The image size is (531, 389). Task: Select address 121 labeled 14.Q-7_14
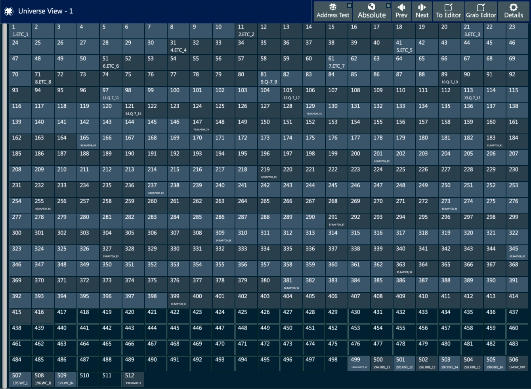133,110
